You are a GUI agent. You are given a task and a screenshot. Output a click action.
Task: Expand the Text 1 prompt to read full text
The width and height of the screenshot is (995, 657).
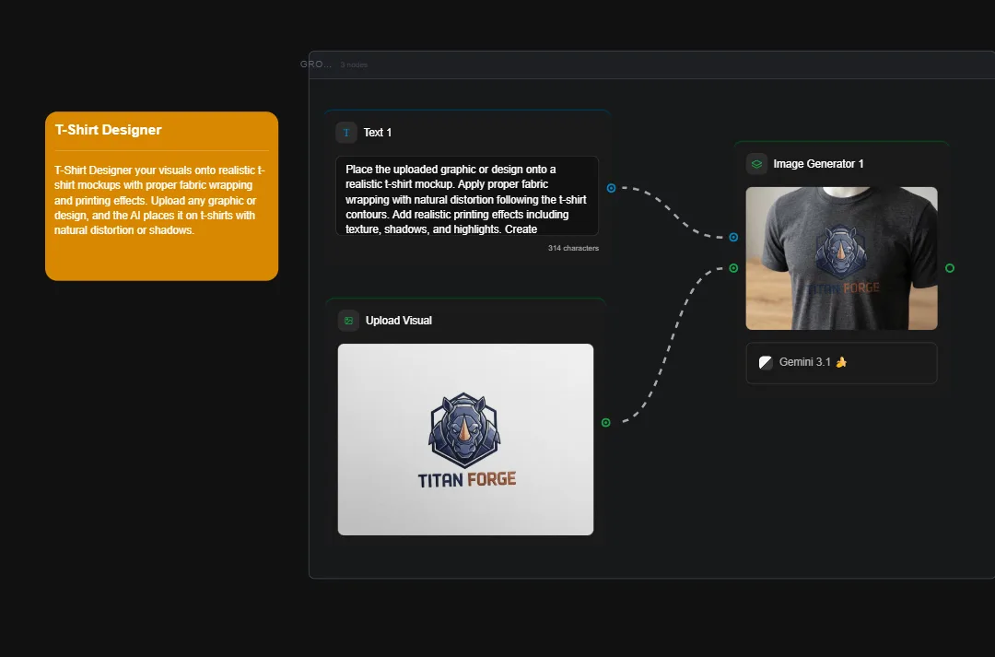(466, 195)
